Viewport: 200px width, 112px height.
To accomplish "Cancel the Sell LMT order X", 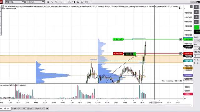I will 181,39.
